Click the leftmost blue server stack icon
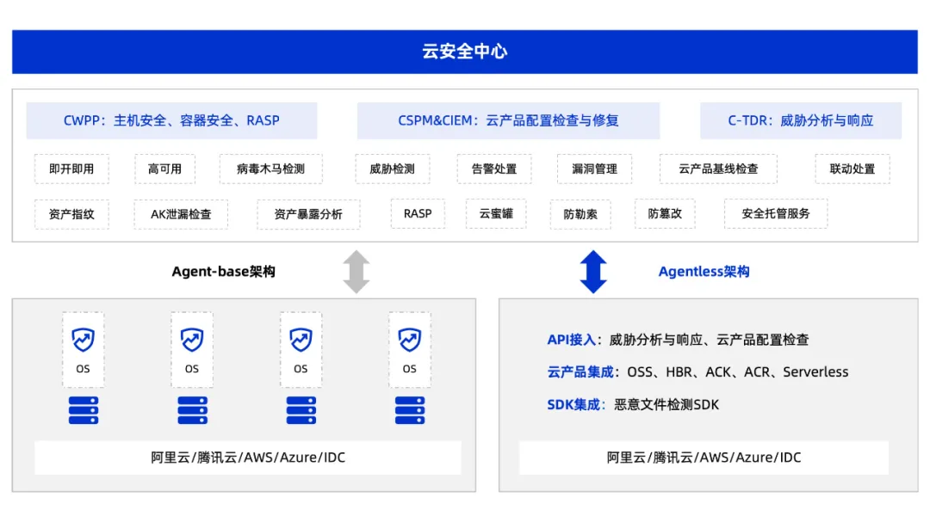The width and height of the screenshot is (930, 522). point(83,410)
